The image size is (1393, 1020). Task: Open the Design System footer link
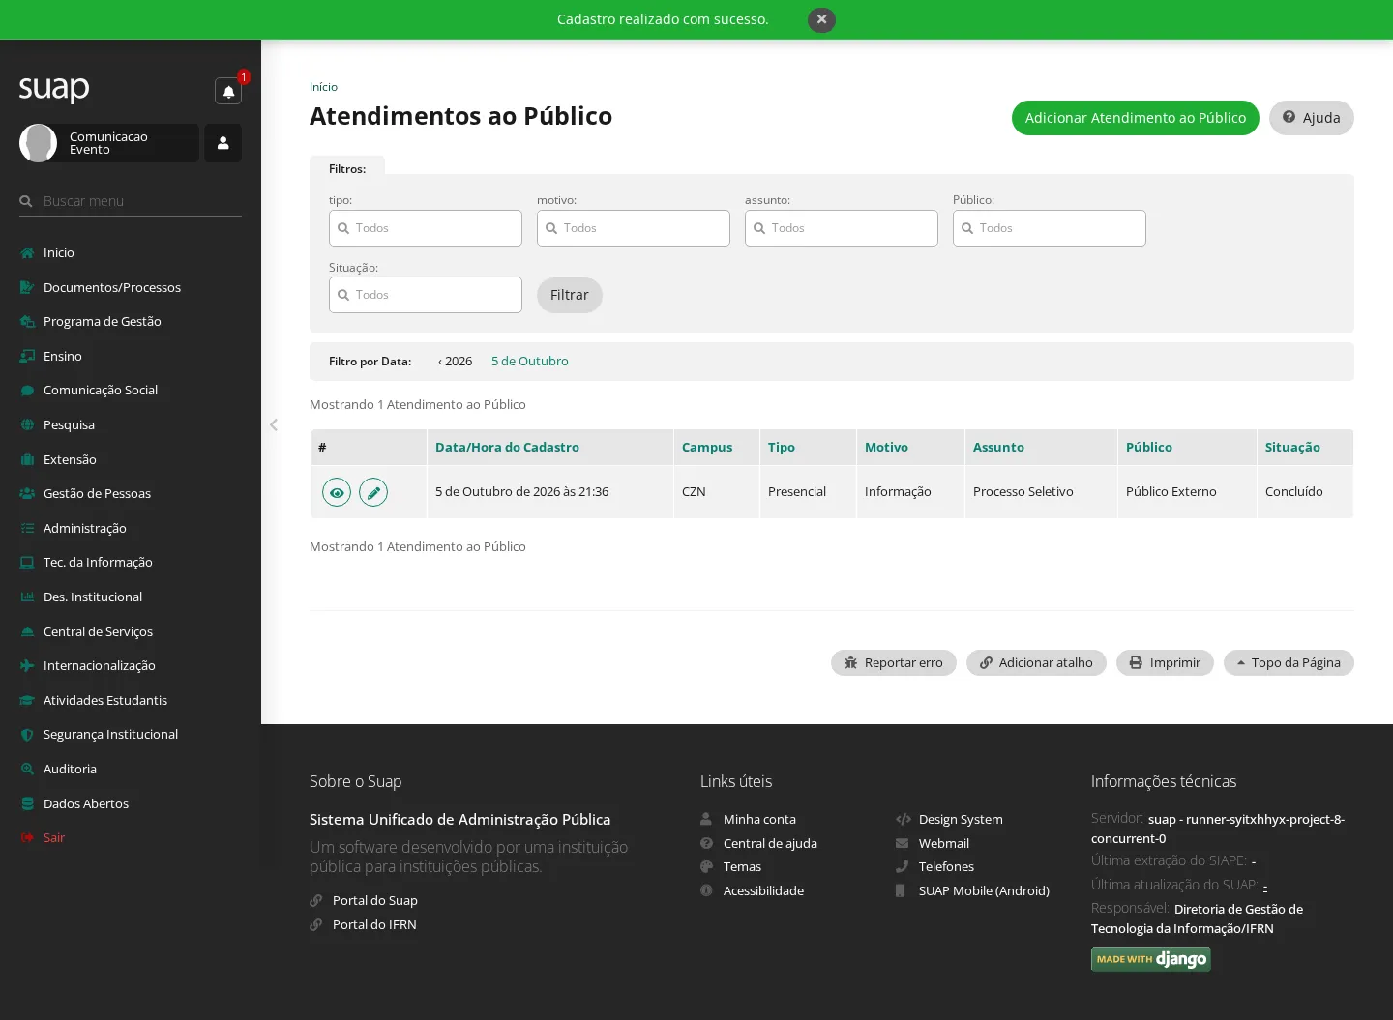961,819
